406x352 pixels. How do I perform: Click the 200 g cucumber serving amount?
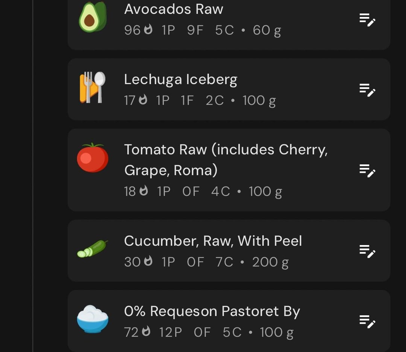(270, 262)
